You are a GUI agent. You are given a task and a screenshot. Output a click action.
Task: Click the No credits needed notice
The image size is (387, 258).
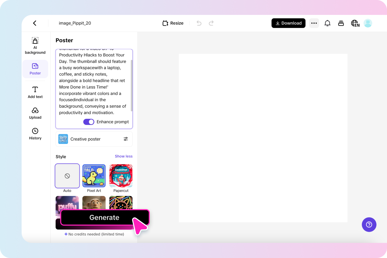(x=94, y=234)
